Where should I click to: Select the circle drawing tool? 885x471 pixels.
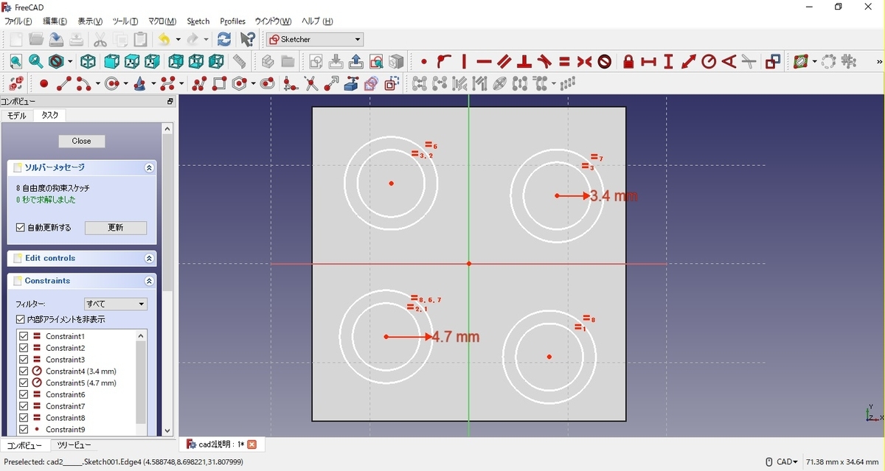112,84
